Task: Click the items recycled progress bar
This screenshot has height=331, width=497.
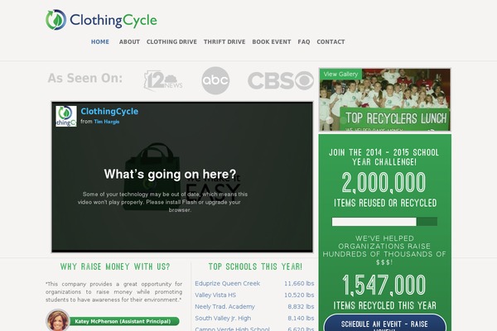Action: click(x=384, y=222)
